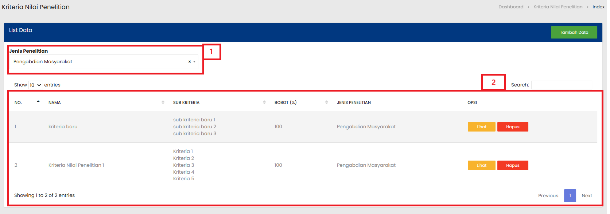Focus the Search input field
This screenshot has width=610, height=214.
tap(561, 85)
